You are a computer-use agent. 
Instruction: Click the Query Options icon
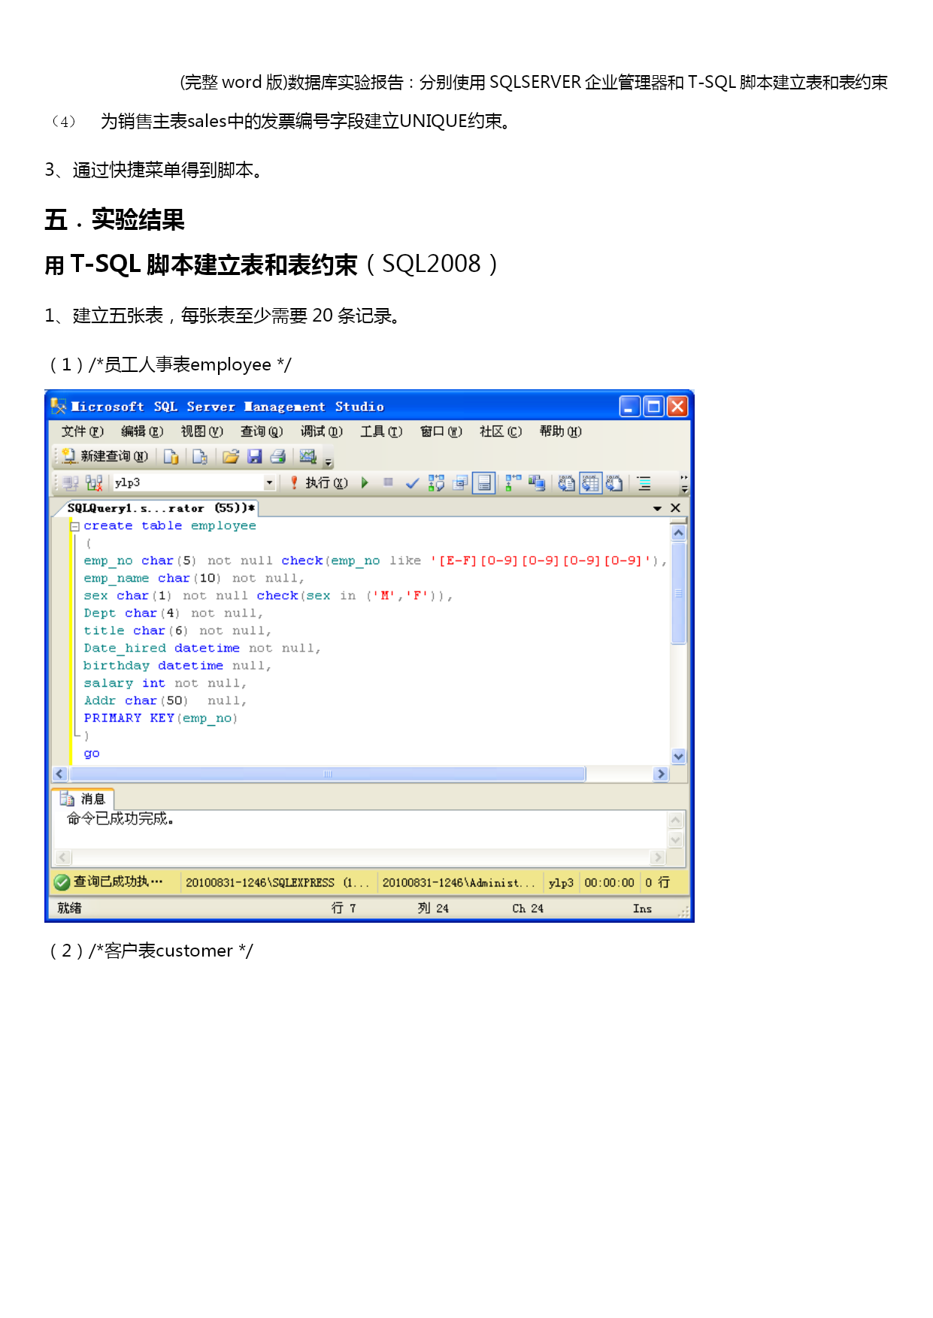click(460, 483)
